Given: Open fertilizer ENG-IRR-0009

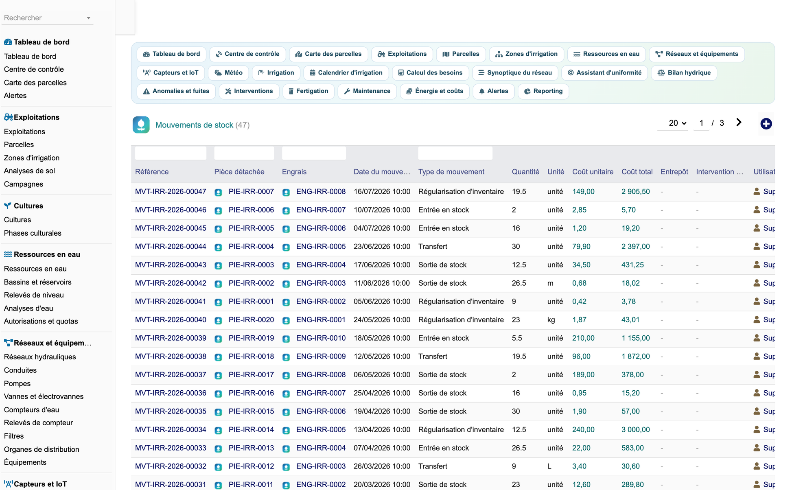Looking at the screenshot, I should (x=321, y=357).
